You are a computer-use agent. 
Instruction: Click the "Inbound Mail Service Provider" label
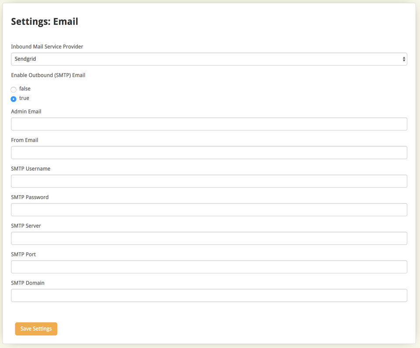[x=47, y=47]
